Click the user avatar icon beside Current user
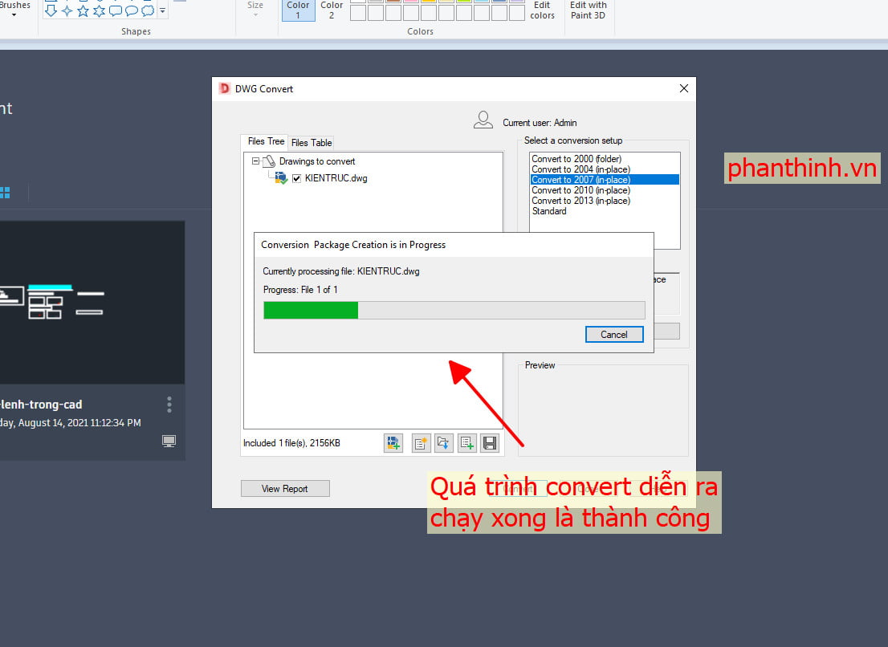 tap(483, 120)
